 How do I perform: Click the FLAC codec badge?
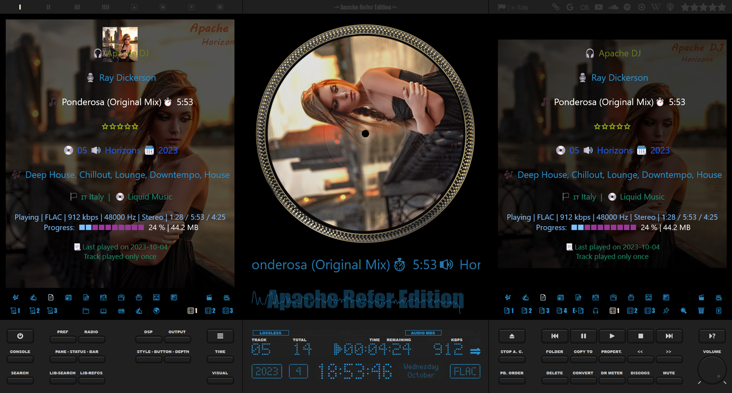tap(465, 371)
